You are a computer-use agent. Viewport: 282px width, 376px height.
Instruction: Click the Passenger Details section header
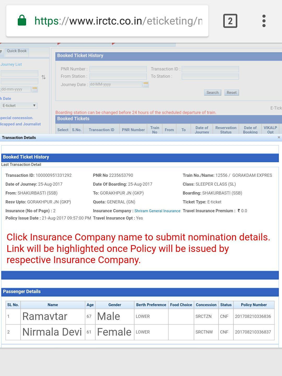pos(140,292)
